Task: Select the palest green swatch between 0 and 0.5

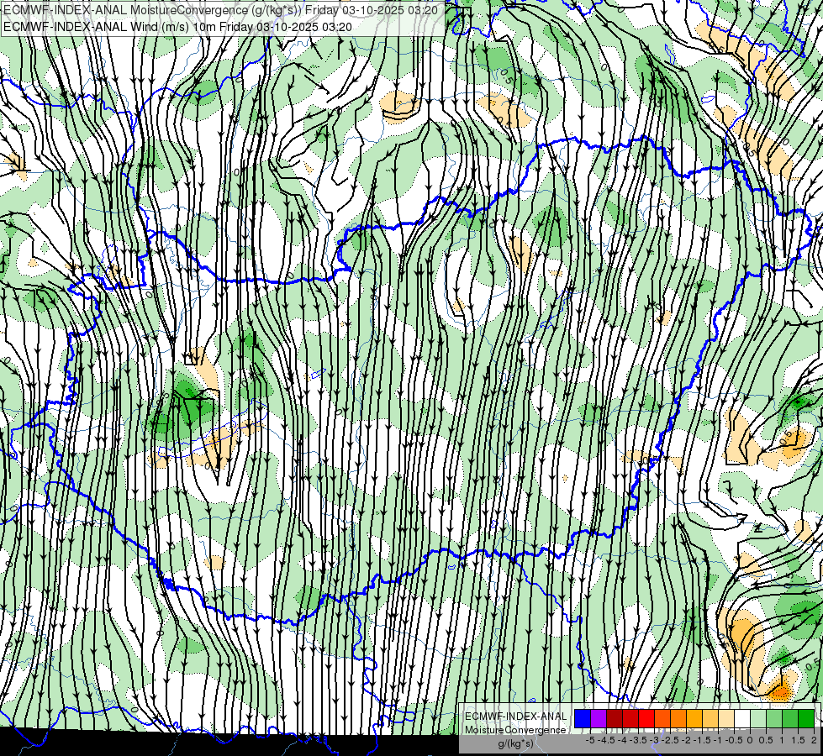Action: pos(758,718)
